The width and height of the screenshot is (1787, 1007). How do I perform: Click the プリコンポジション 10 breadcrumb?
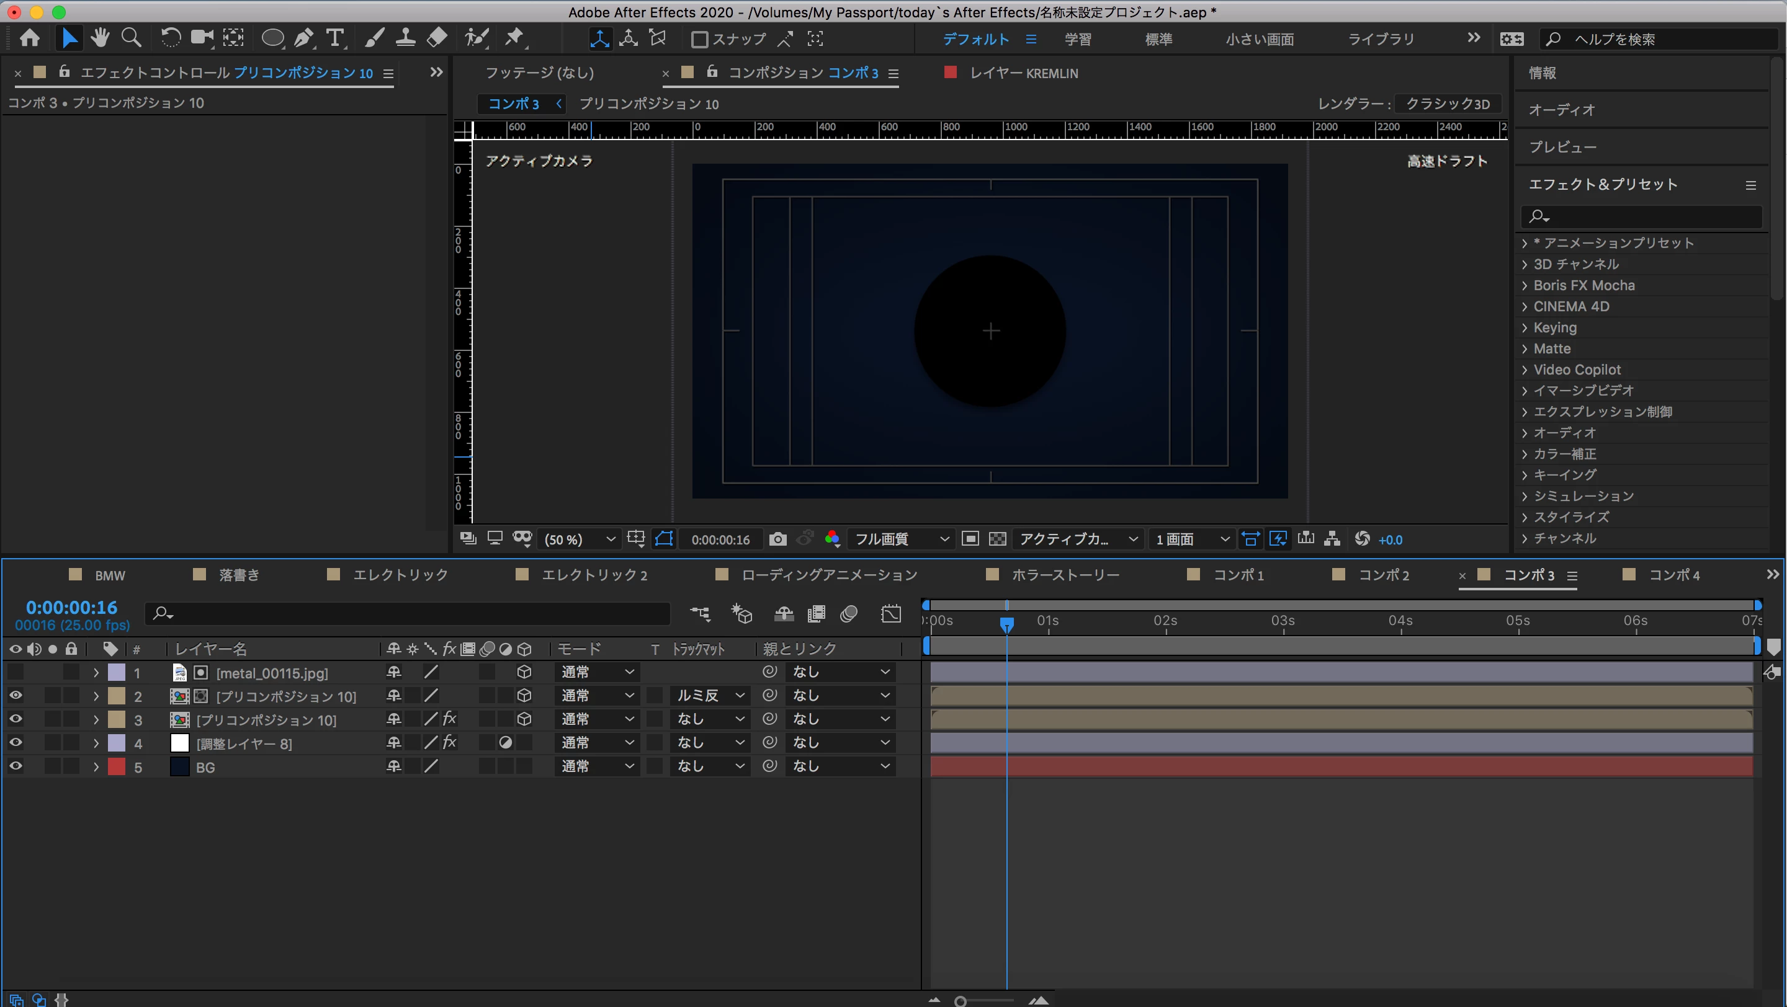pos(648,104)
